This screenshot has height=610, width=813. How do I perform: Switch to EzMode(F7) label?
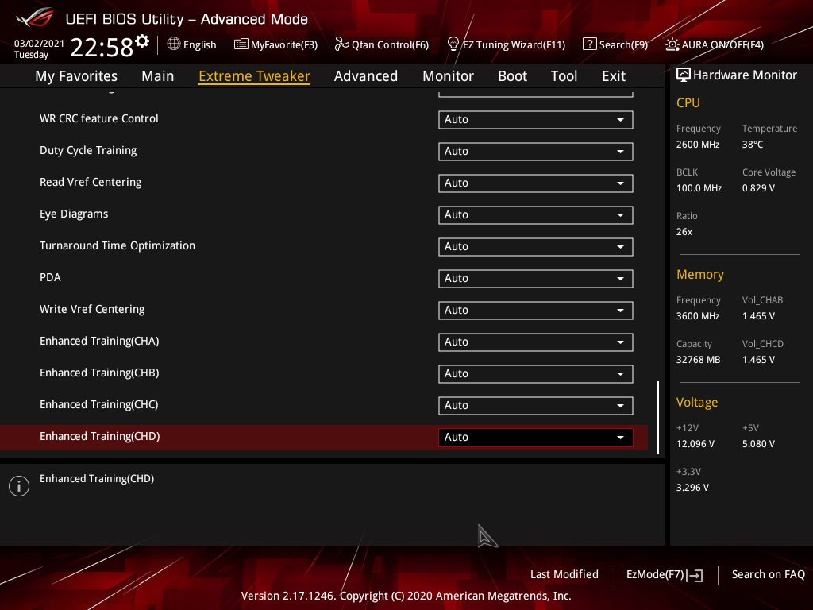click(x=655, y=575)
